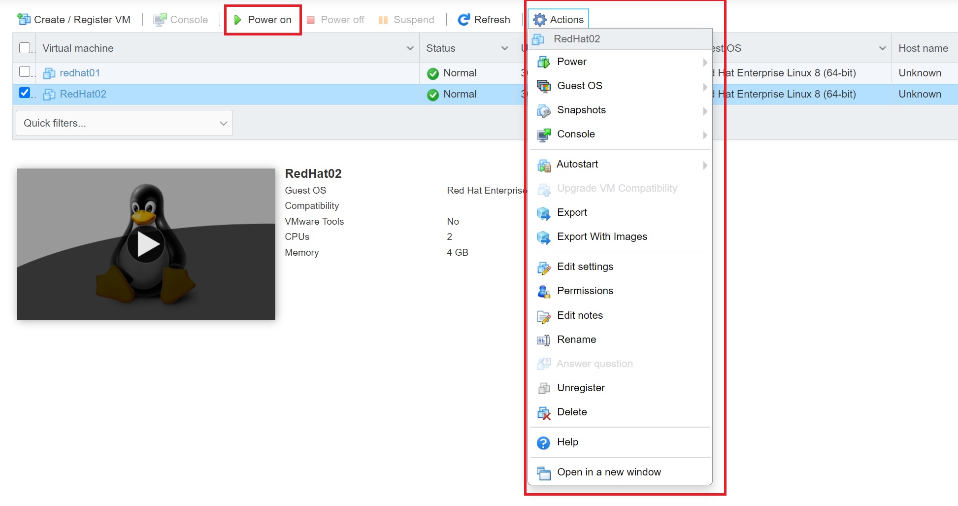
Task: Expand the Power submenu arrow
Action: point(705,62)
